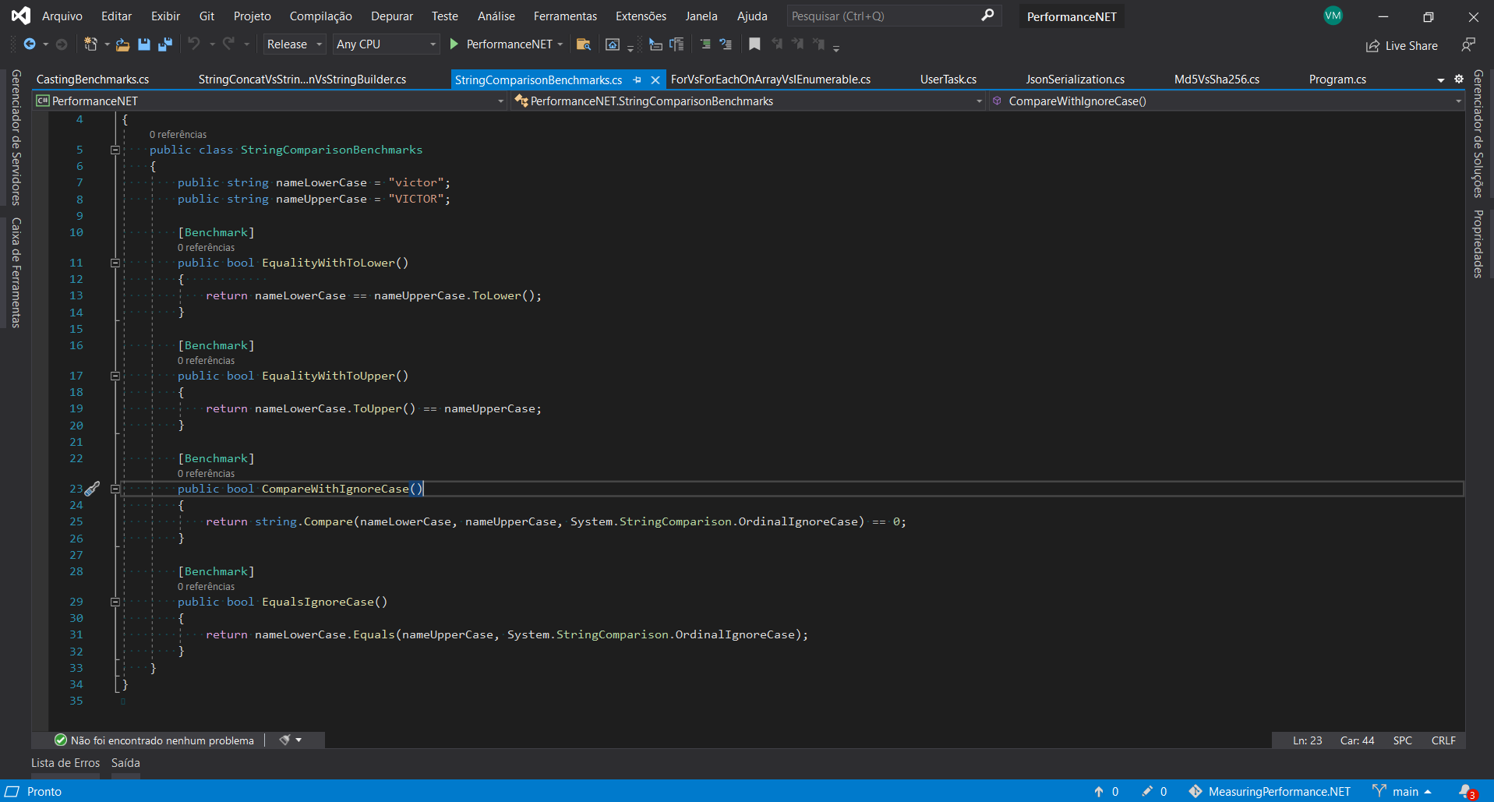Click the Live Share button
The width and height of the screenshot is (1494, 802).
1402,45
